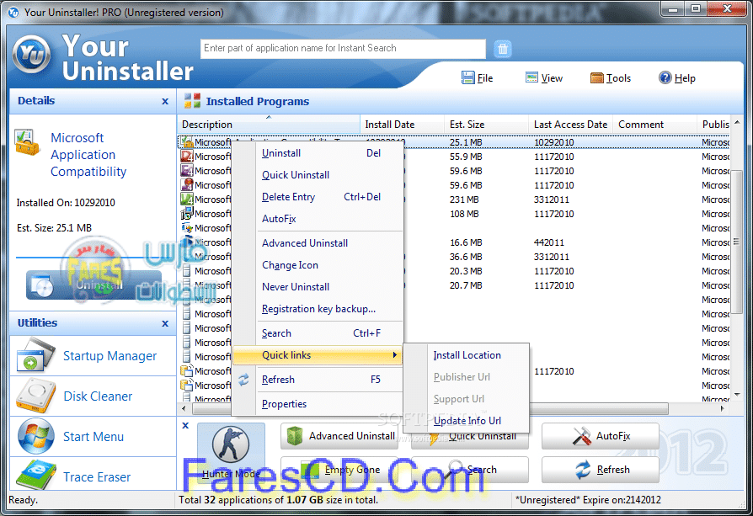753x516 pixels.
Task: Sort by Last Access Date column
Action: click(x=570, y=125)
